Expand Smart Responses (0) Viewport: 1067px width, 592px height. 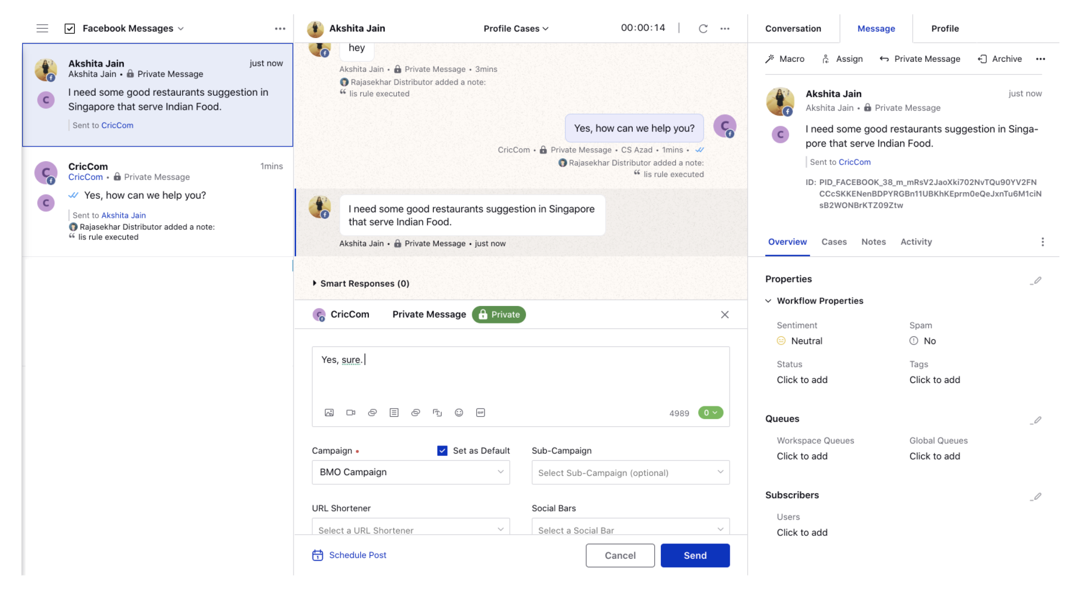361,284
